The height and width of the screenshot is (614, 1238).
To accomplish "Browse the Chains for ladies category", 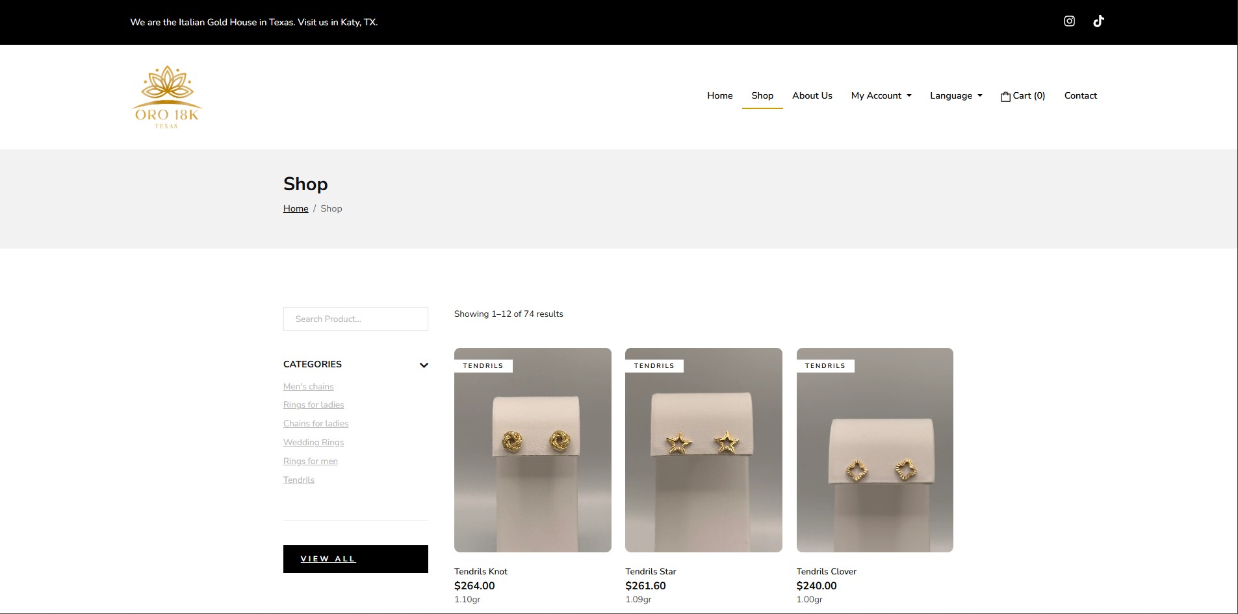I will [316, 424].
